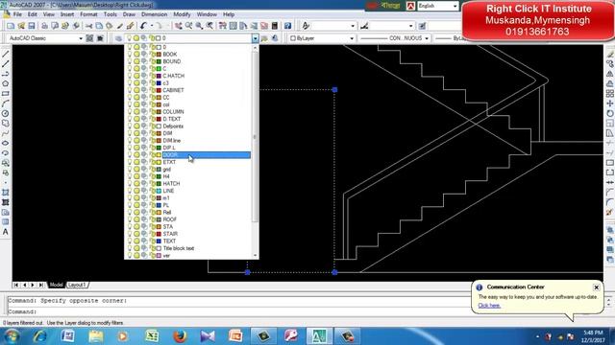Toggle the COLUMN layer on/off bulb
This screenshot has height=345, width=615.
[129, 112]
